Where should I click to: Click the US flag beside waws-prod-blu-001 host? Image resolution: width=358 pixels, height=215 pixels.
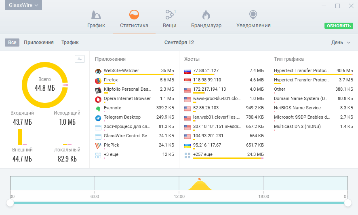[x=187, y=100]
